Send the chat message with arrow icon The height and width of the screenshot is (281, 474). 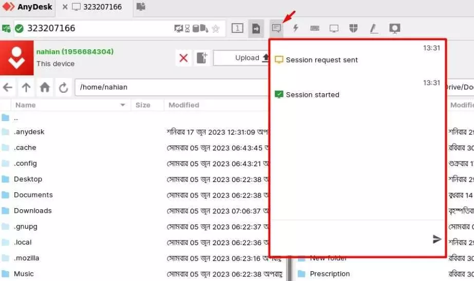[437, 239]
